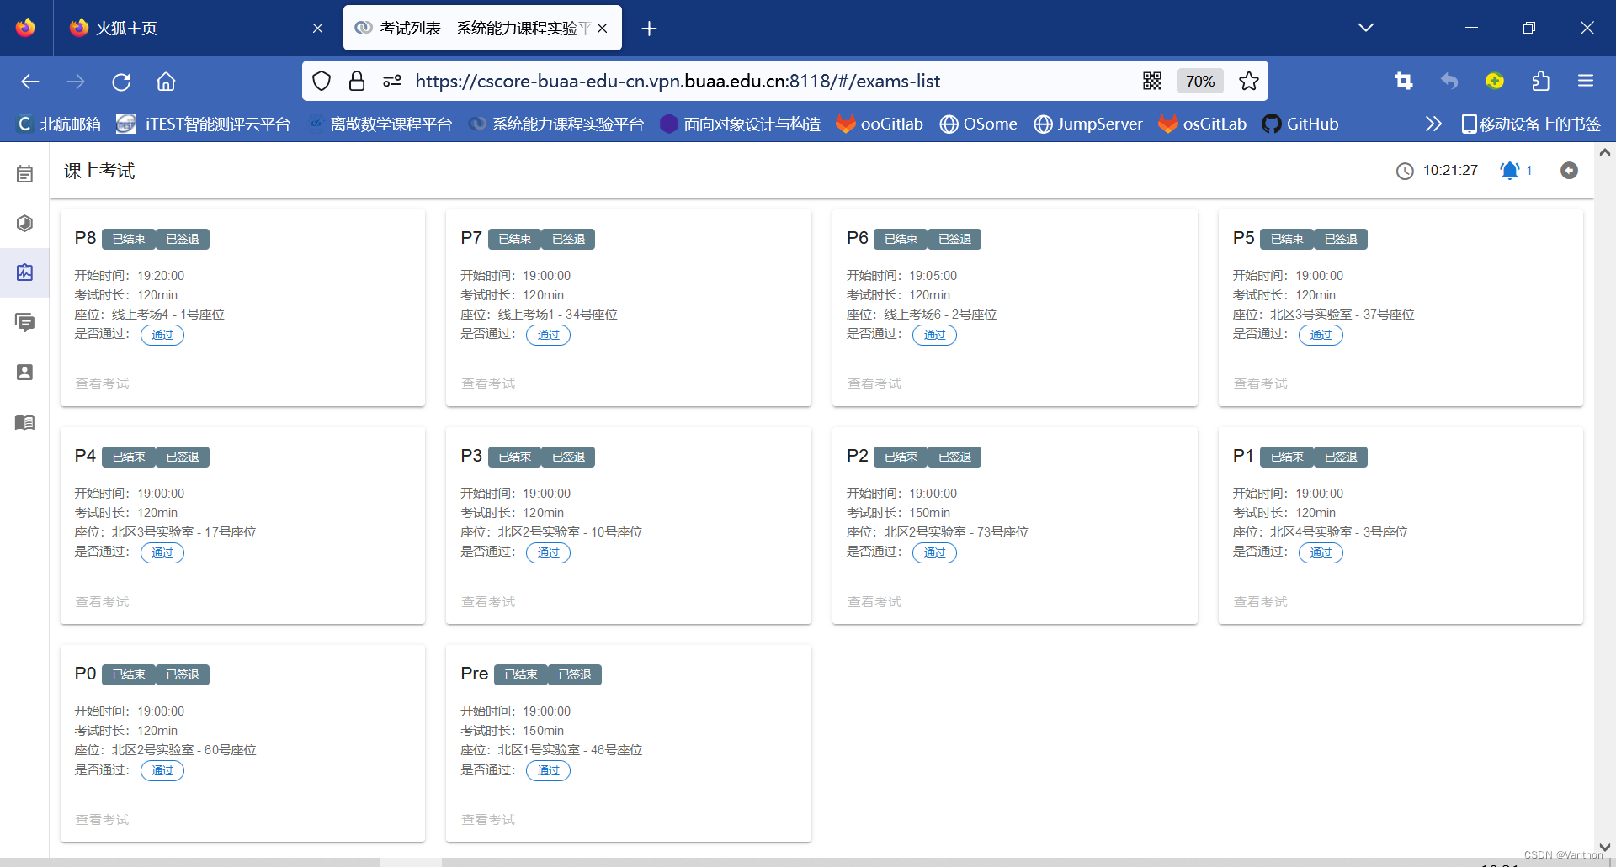
Task: Click the vertical scrollbar down arrow
Action: click(1604, 848)
